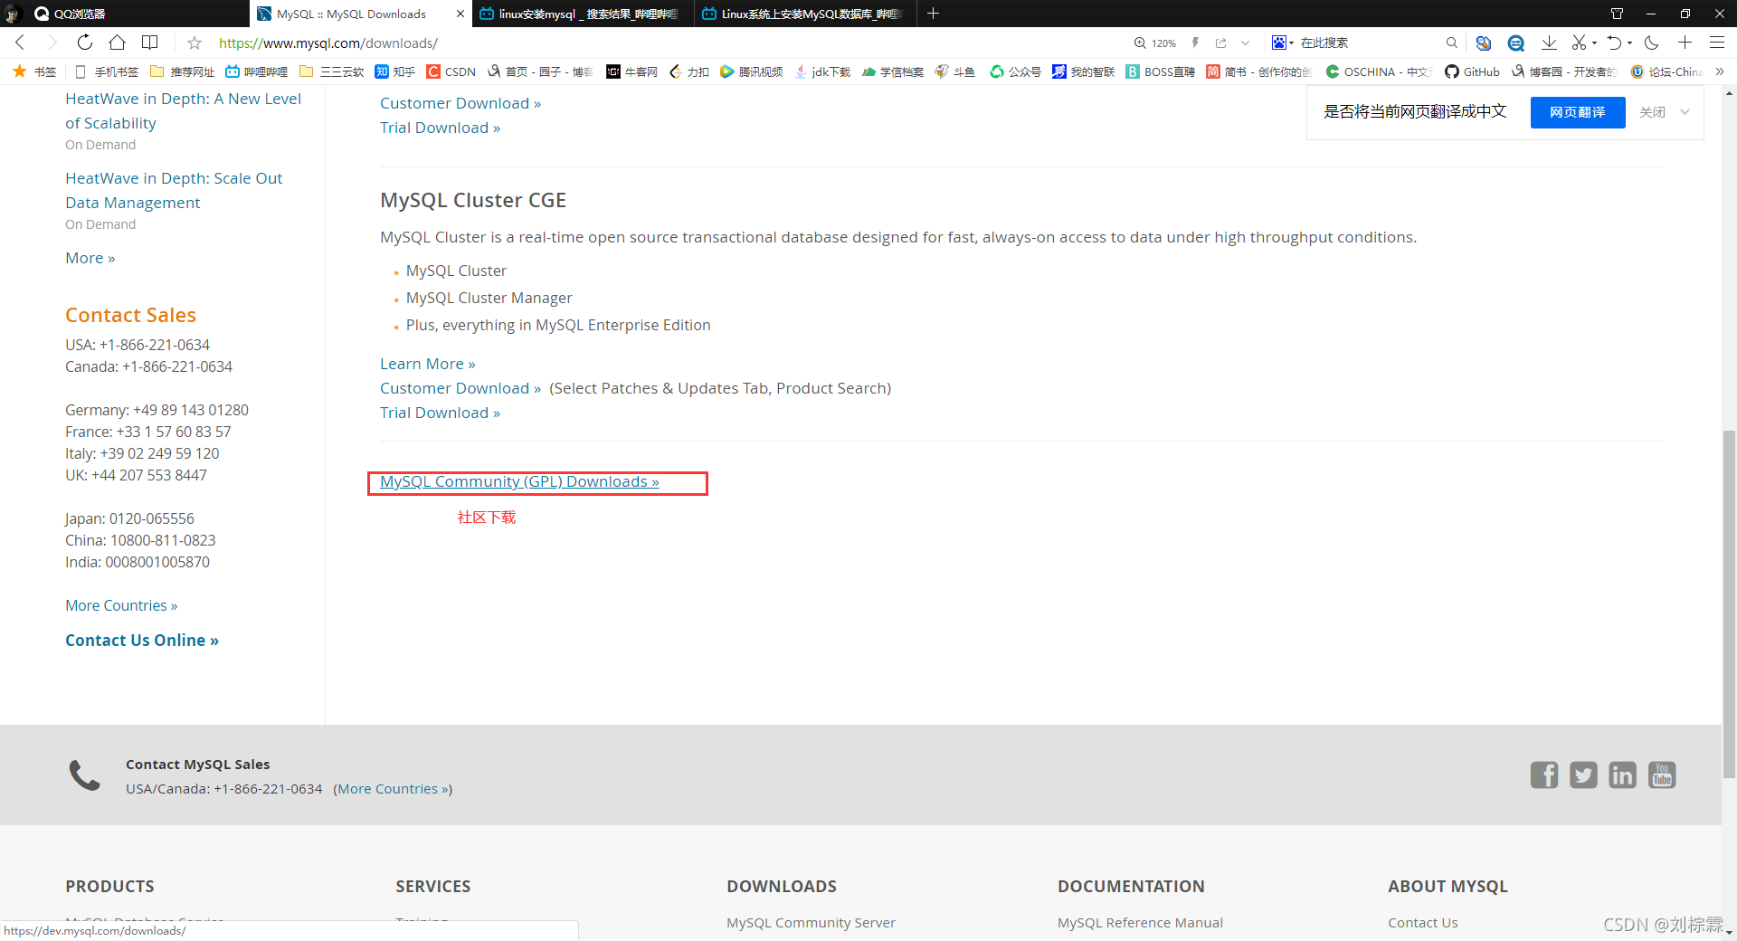
Task: Open the OSCHINA bookmark
Action: [x=1378, y=71]
